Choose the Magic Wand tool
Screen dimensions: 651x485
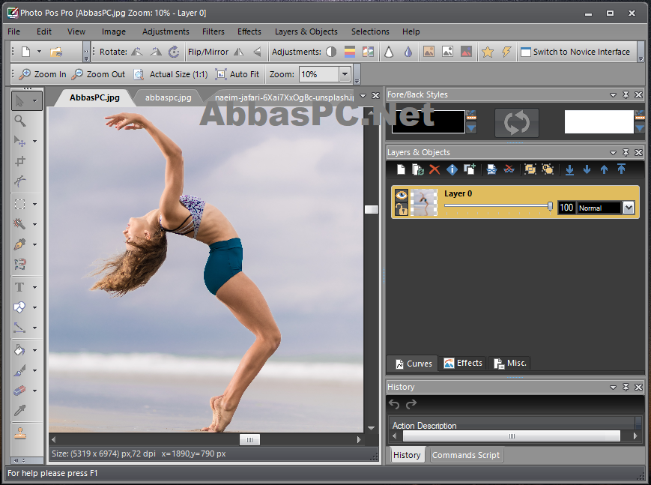20,224
